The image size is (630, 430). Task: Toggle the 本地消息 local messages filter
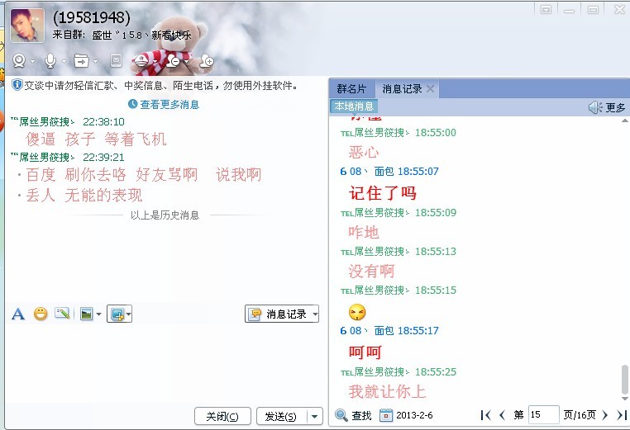click(354, 106)
